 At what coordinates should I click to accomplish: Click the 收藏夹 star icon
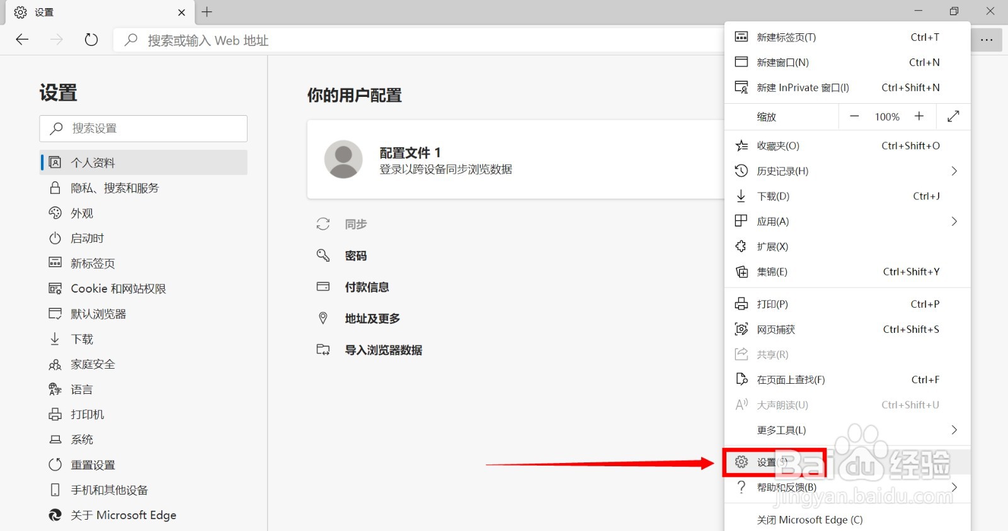(x=742, y=145)
